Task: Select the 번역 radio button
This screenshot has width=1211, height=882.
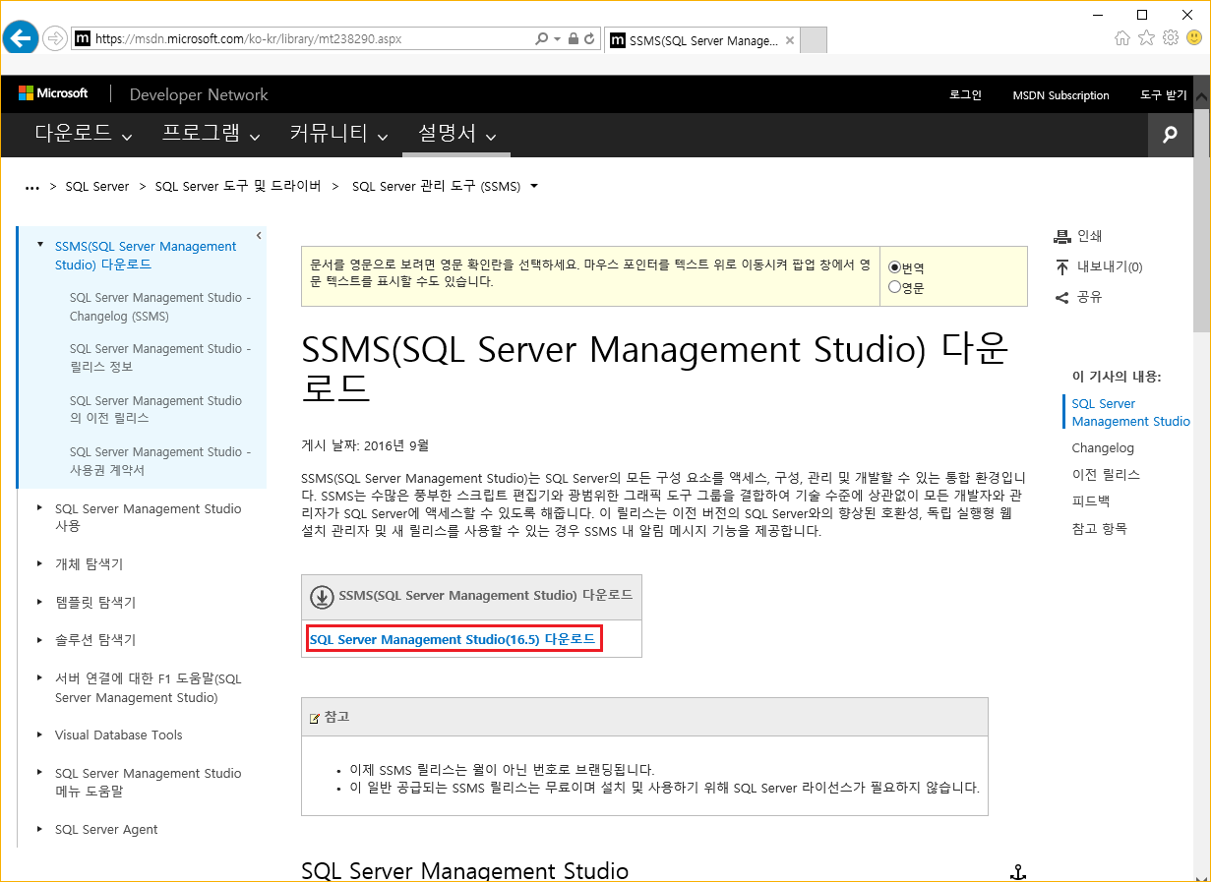Action: [894, 267]
